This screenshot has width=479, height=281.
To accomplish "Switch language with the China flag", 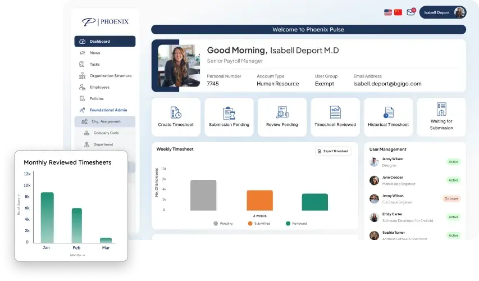I will (398, 12).
